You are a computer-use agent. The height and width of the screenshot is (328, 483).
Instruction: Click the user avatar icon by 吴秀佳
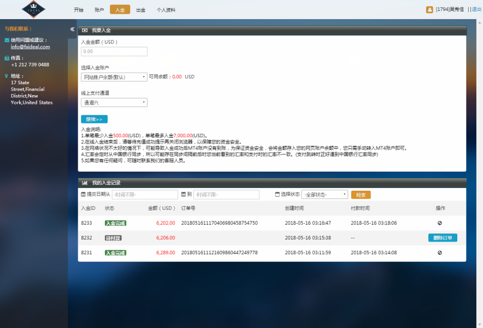[429, 9]
